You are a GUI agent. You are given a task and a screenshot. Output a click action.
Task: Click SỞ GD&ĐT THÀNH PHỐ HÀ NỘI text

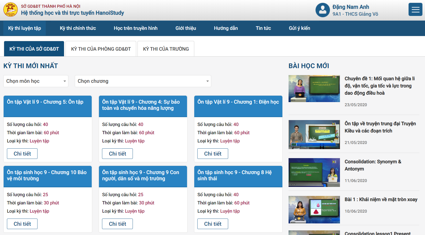click(51, 6)
